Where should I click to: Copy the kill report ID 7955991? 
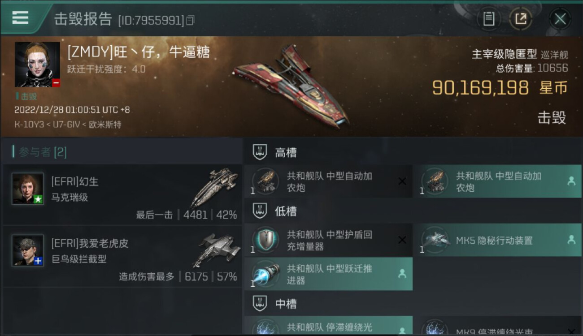(191, 20)
